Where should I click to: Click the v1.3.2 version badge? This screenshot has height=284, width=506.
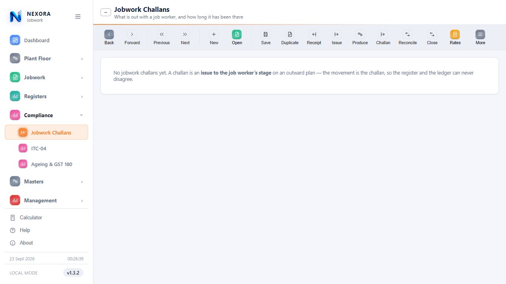73,273
